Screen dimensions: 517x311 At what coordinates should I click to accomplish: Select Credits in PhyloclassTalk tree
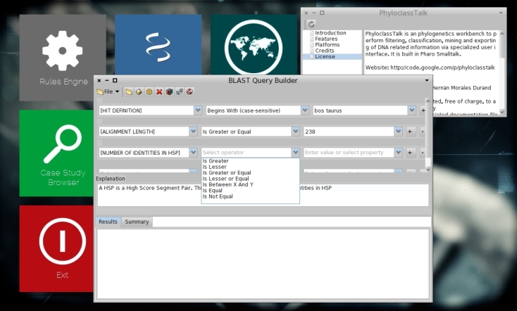pyautogui.click(x=325, y=51)
